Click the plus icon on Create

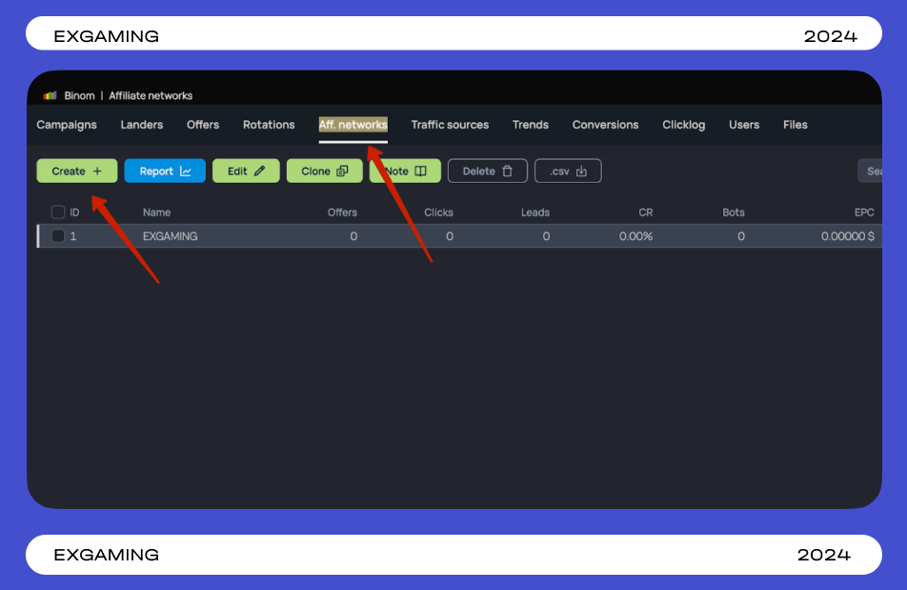97,172
